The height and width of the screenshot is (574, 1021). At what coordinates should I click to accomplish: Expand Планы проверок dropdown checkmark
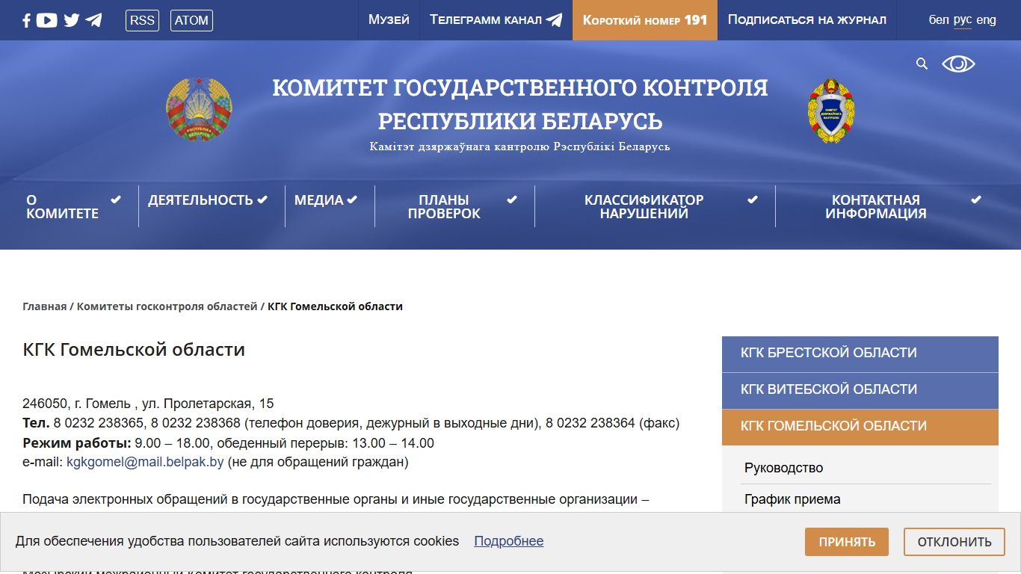click(512, 200)
